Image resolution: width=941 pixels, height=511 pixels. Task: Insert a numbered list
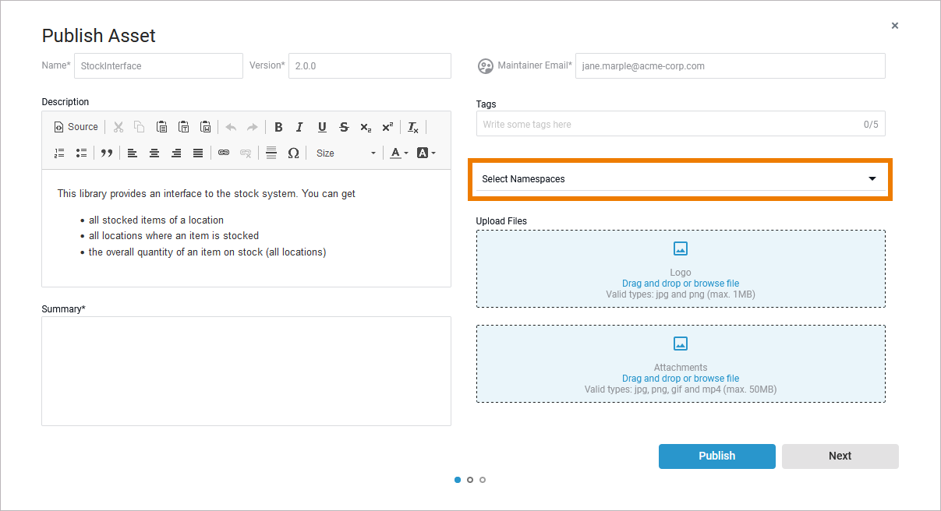coord(59,153)
